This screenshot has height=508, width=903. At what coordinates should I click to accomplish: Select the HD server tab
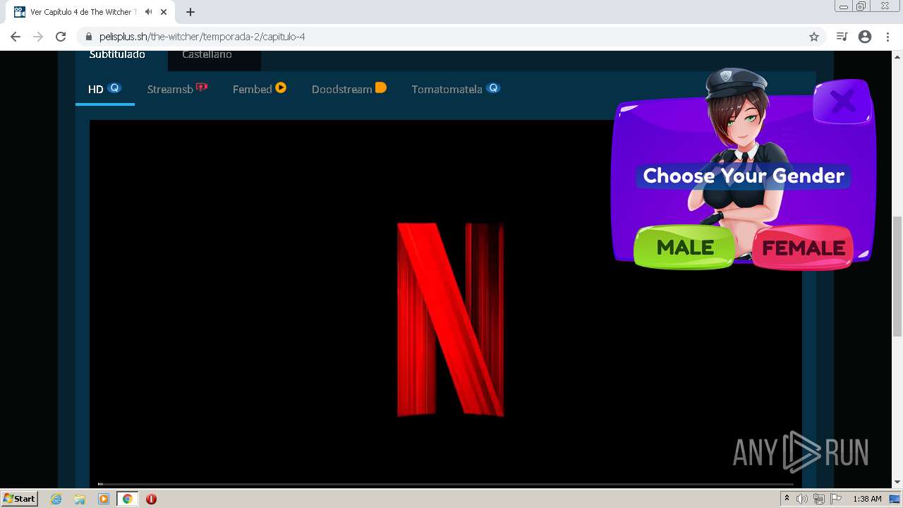point(104,89)
